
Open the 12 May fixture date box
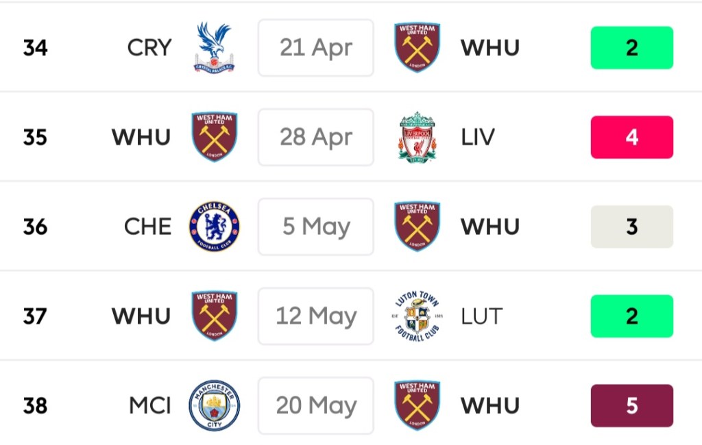coord(316,316)
